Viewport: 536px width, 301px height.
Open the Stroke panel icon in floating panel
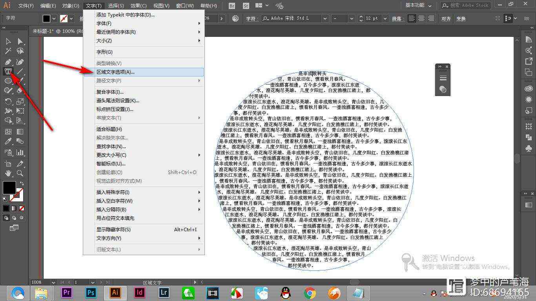pyautogui.click(x=443, y=78)
